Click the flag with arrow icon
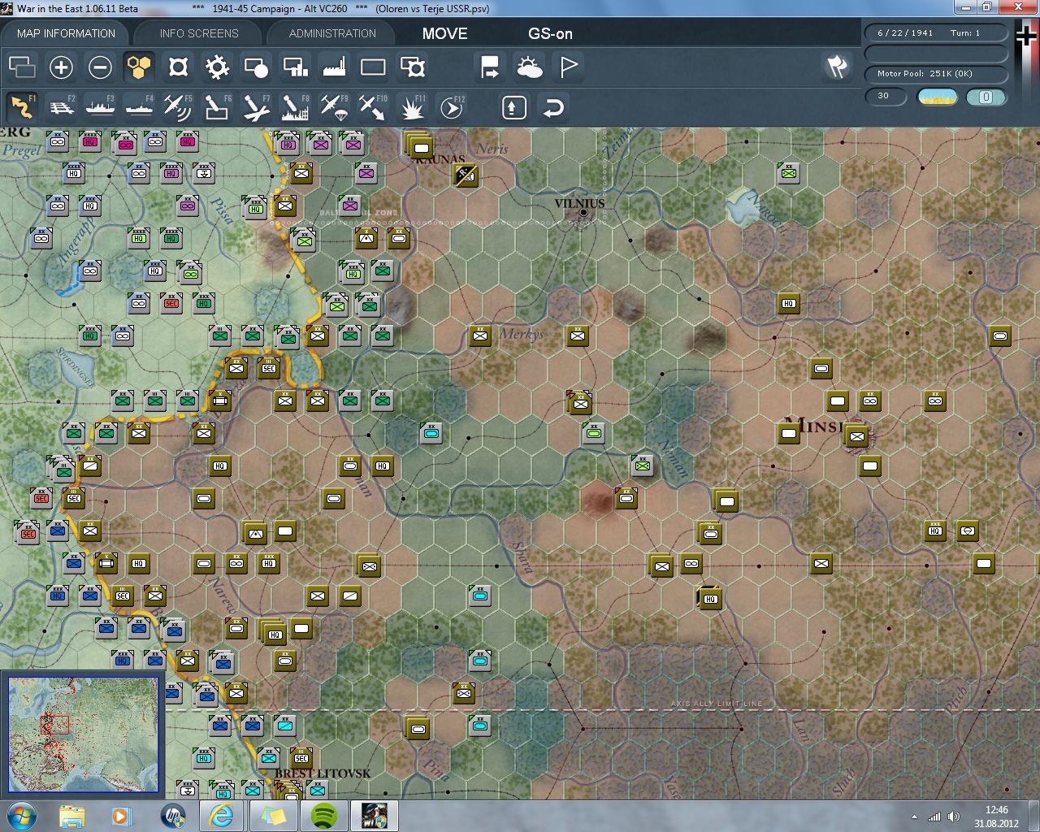1040x832 pixels. coord(490,67)
